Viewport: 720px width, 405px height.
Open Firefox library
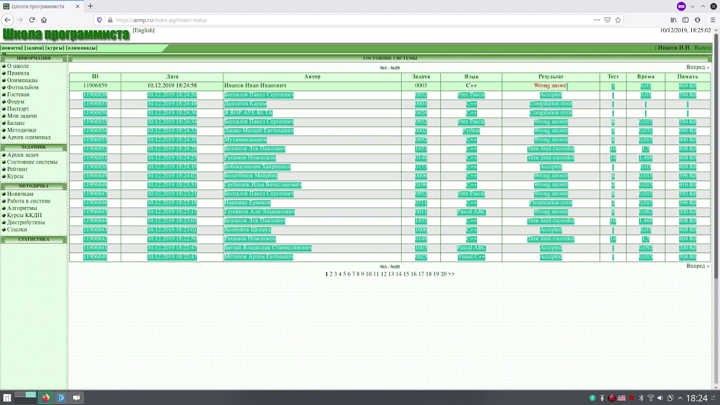(673, 20)
